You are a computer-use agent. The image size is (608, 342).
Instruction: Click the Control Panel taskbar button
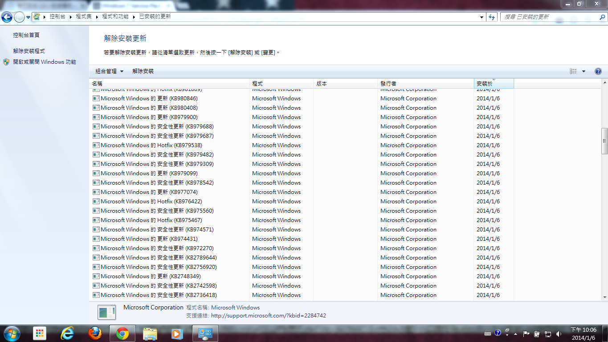206,334
